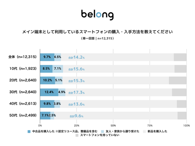Select the 7.1% segment in the 10代 bar
This screenshot has width=195, height=146.
point(58,69)
